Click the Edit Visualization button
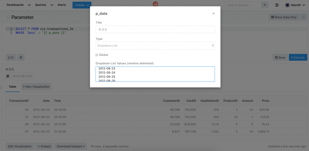 tap(20, 146)
